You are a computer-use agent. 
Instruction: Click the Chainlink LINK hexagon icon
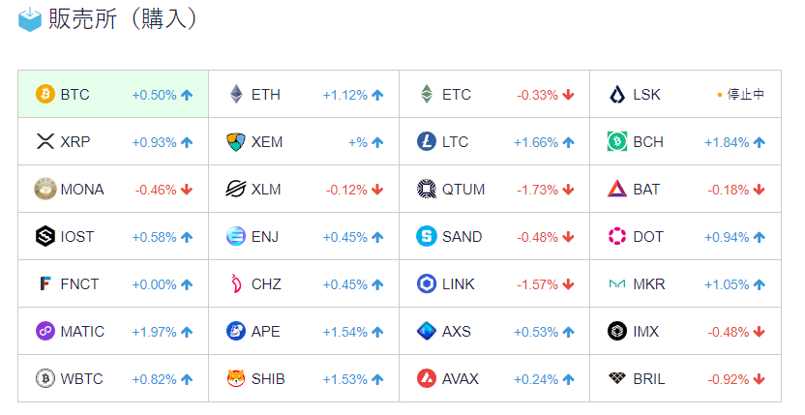427,284
